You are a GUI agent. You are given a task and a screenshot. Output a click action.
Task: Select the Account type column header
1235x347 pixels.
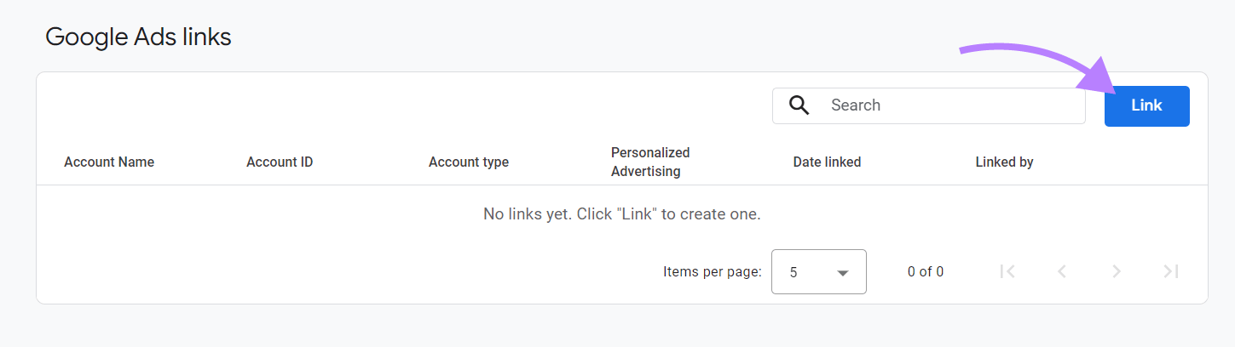(469, 162)
